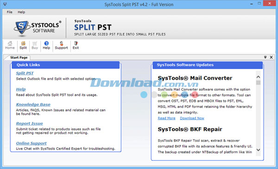Click the application icon in the title bar

5,4
